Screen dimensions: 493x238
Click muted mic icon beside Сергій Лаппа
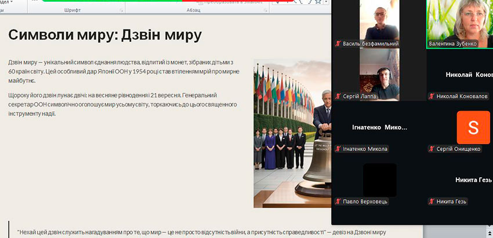[338, 96]
